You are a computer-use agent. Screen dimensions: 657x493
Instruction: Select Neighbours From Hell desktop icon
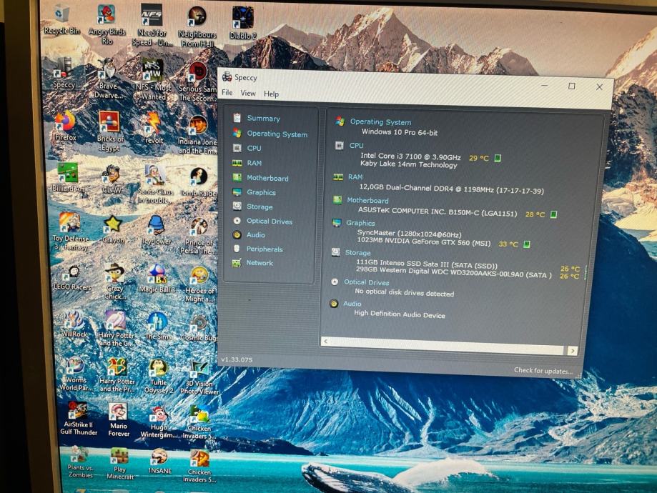[x=197, y=27]
